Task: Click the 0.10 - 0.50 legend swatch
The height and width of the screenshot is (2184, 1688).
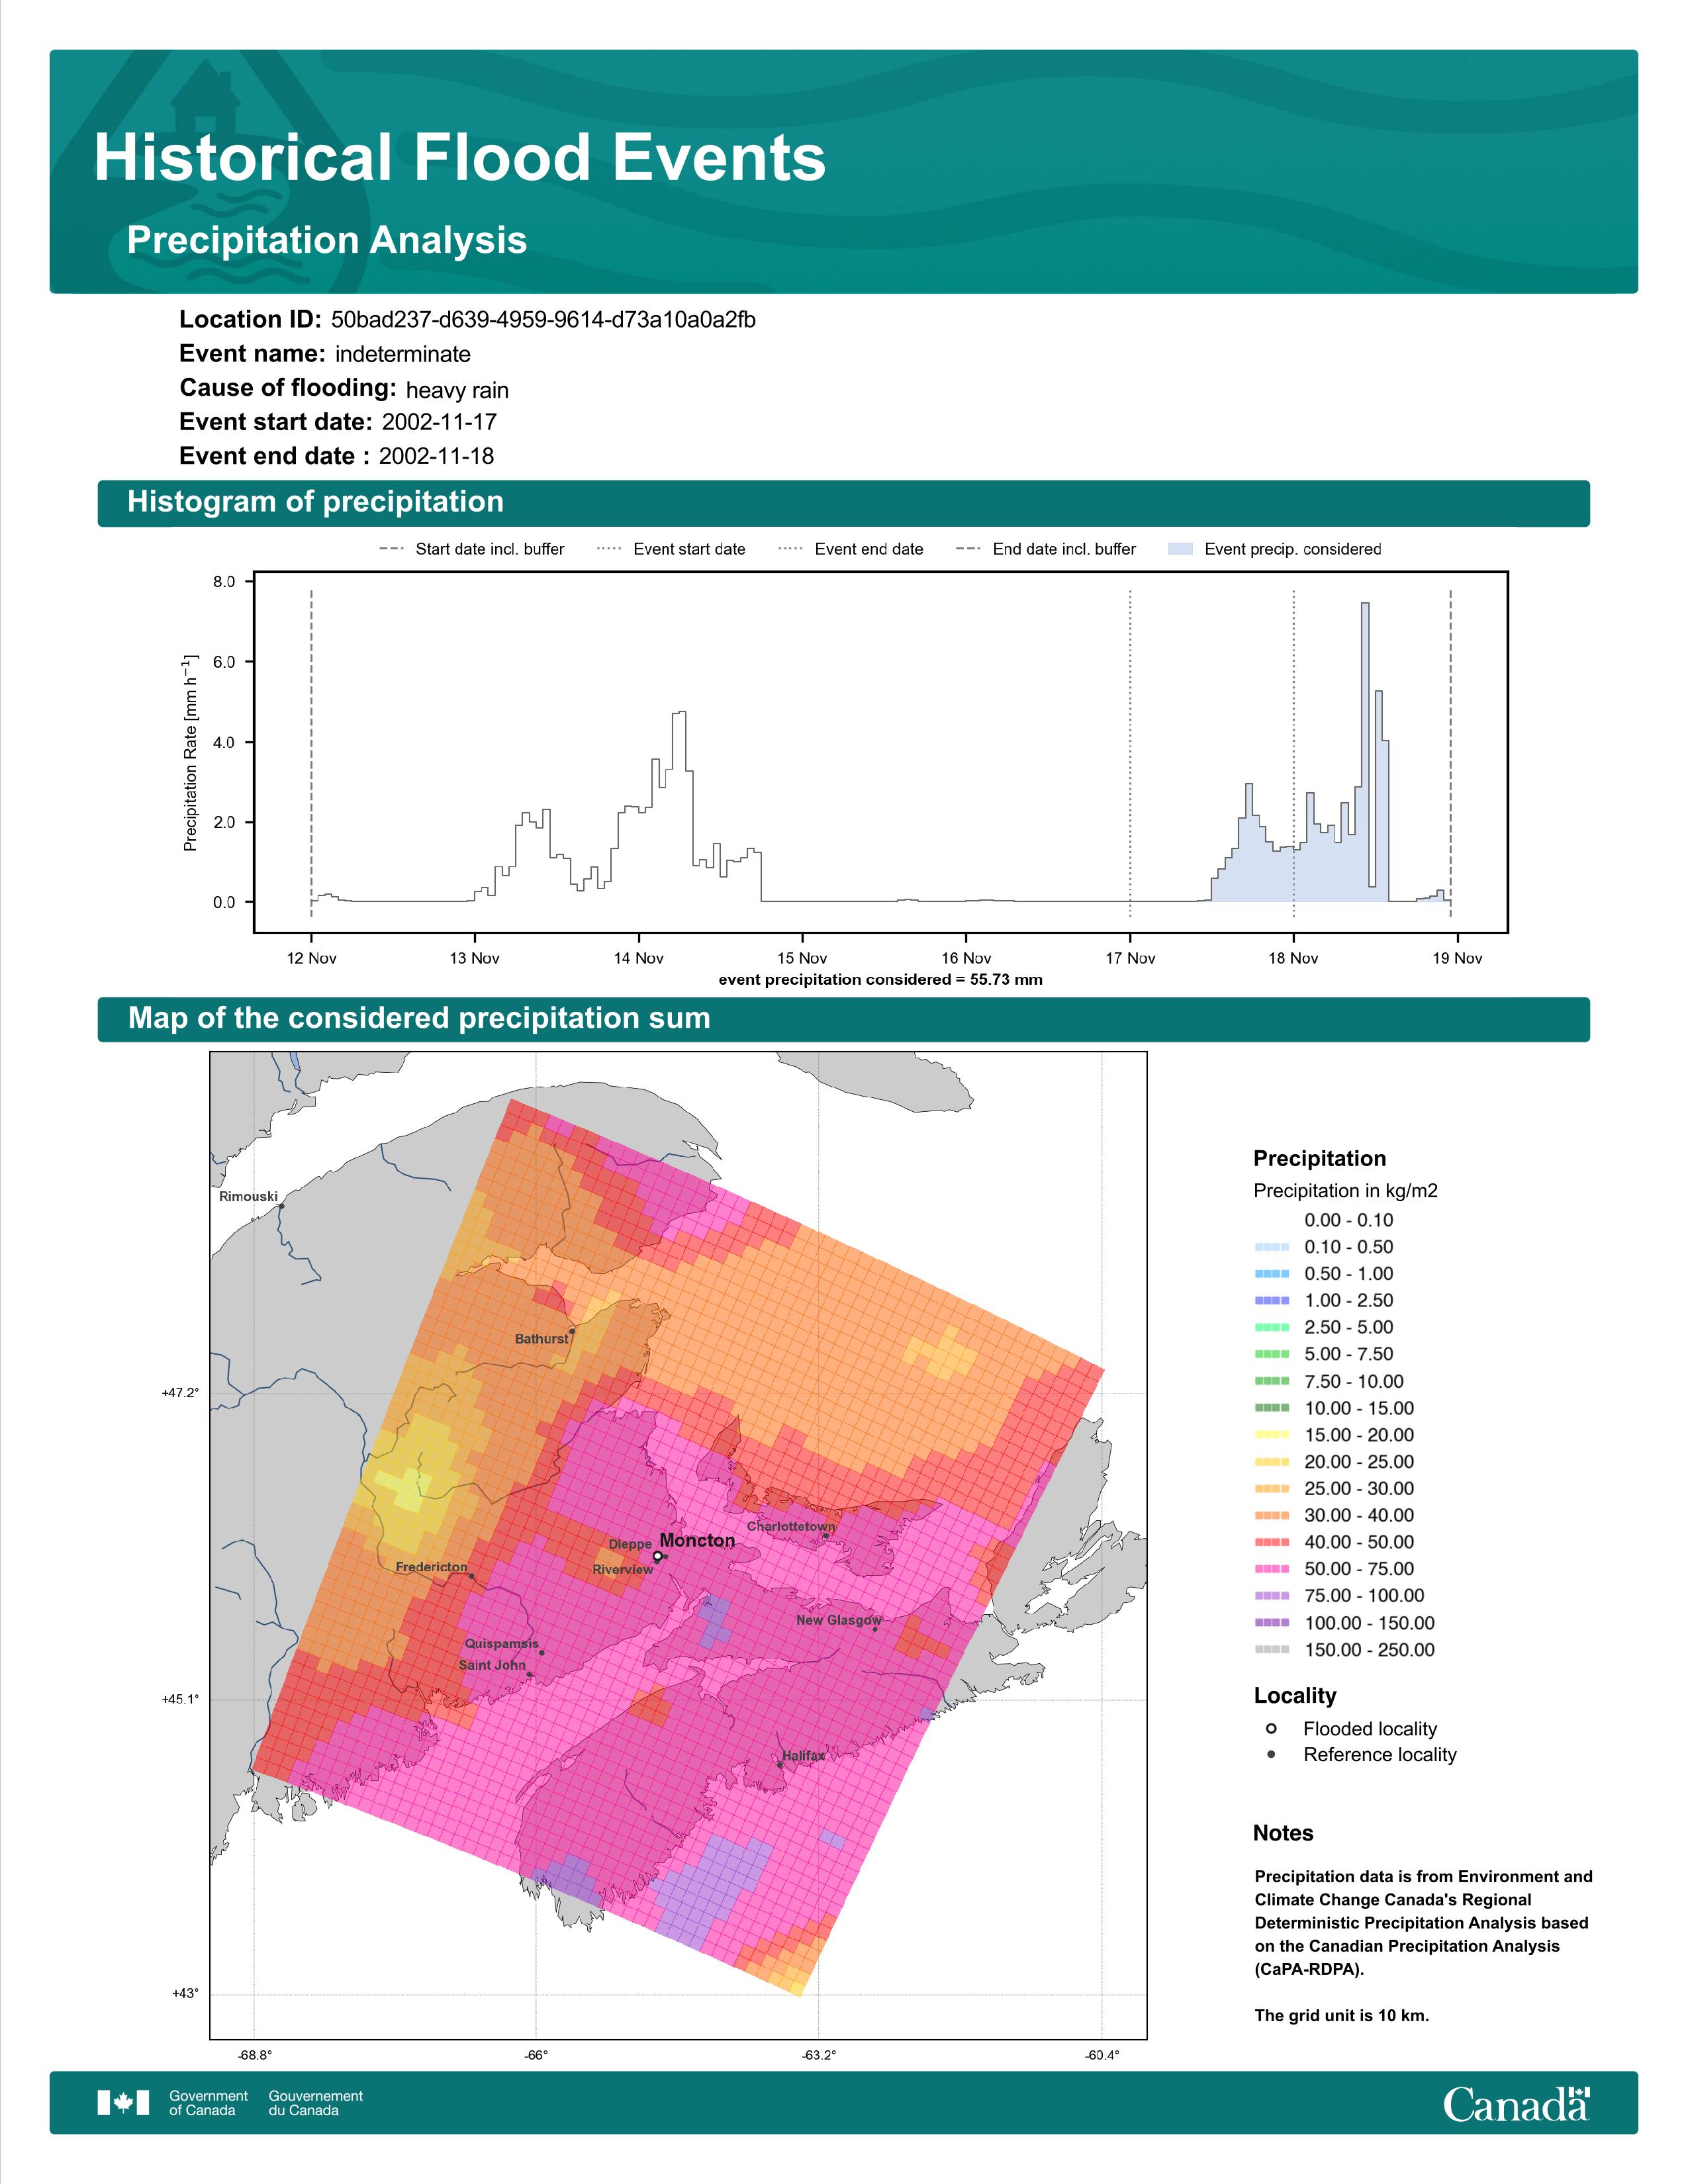Action: (x=1271, y=1247)
